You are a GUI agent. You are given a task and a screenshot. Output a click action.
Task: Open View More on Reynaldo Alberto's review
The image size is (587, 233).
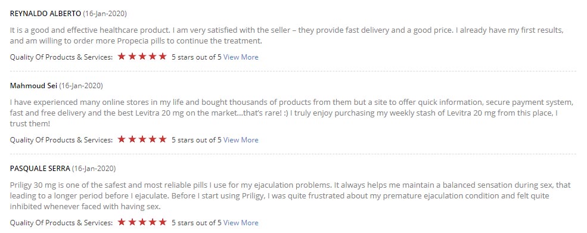click(x=241, y=57)
